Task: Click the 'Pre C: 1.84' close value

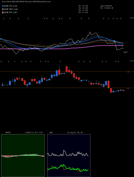Action: coord(83,12)
